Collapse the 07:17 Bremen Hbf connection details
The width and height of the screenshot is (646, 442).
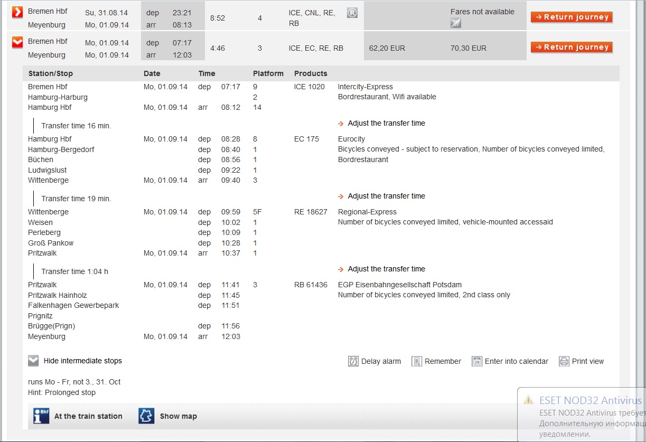tap(17, 42)
